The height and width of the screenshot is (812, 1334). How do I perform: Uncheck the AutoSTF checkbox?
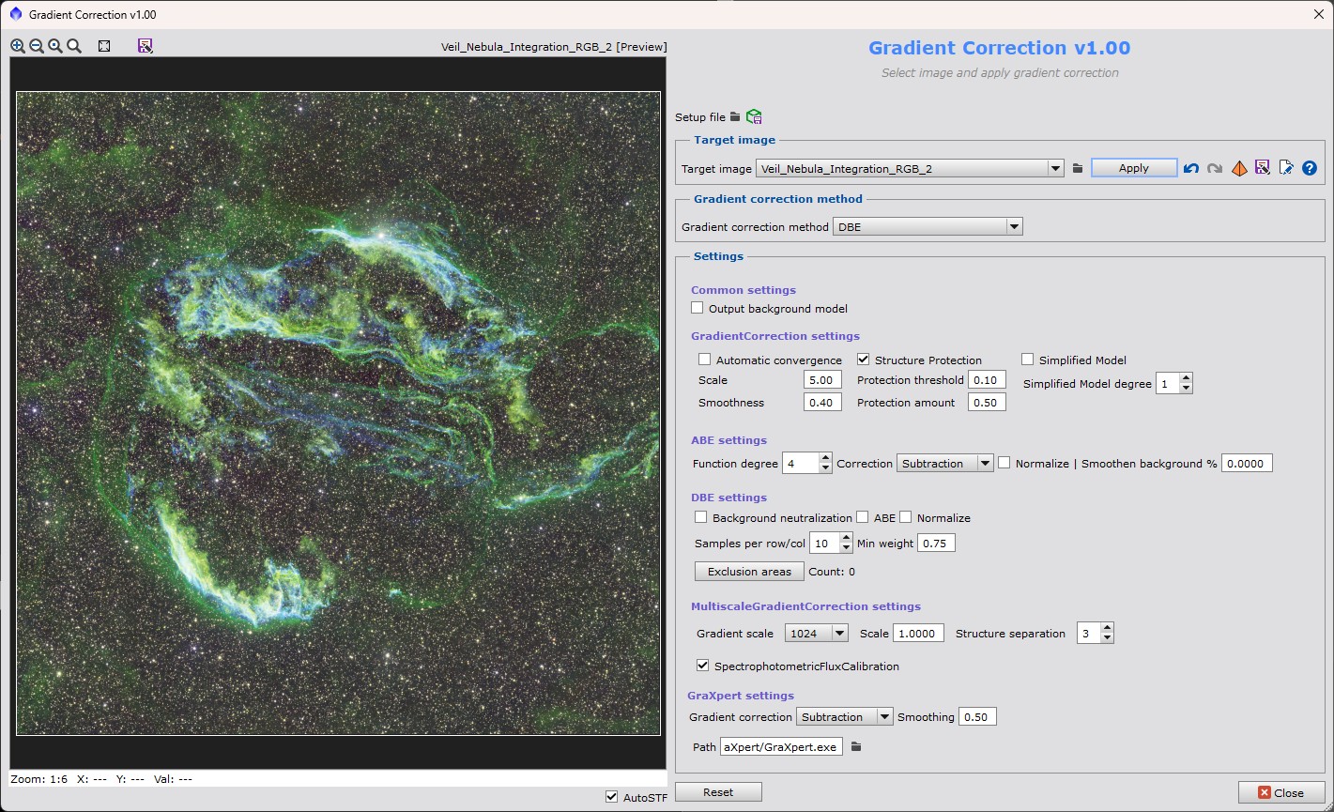click(612, 797)
